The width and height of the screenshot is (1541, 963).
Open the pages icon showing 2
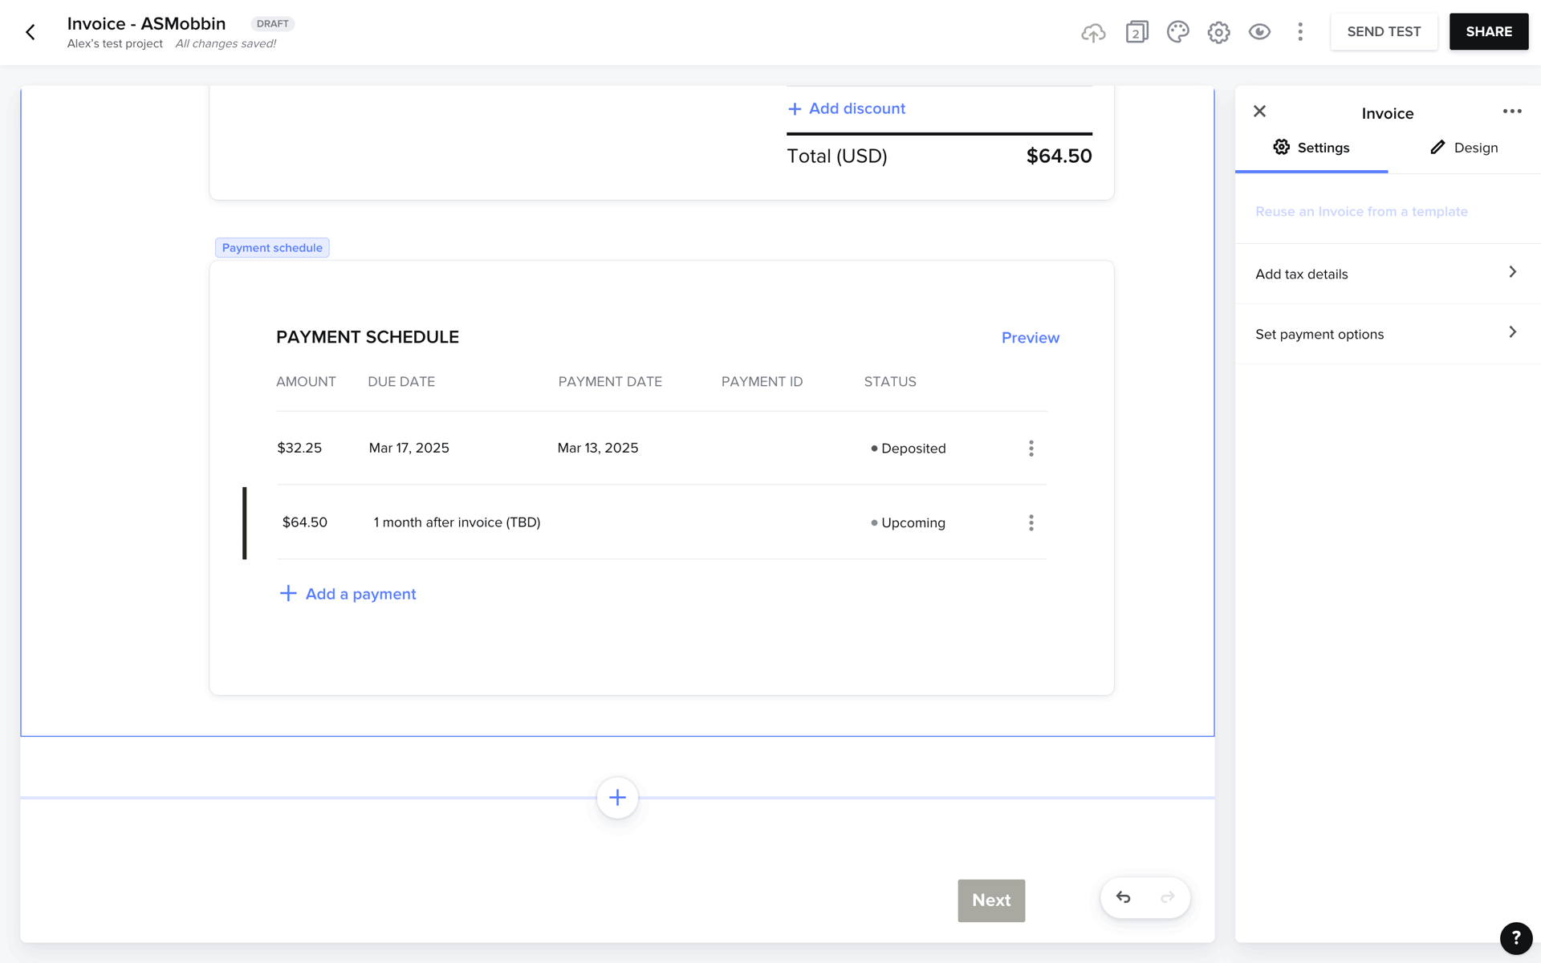click(1136, 32)
